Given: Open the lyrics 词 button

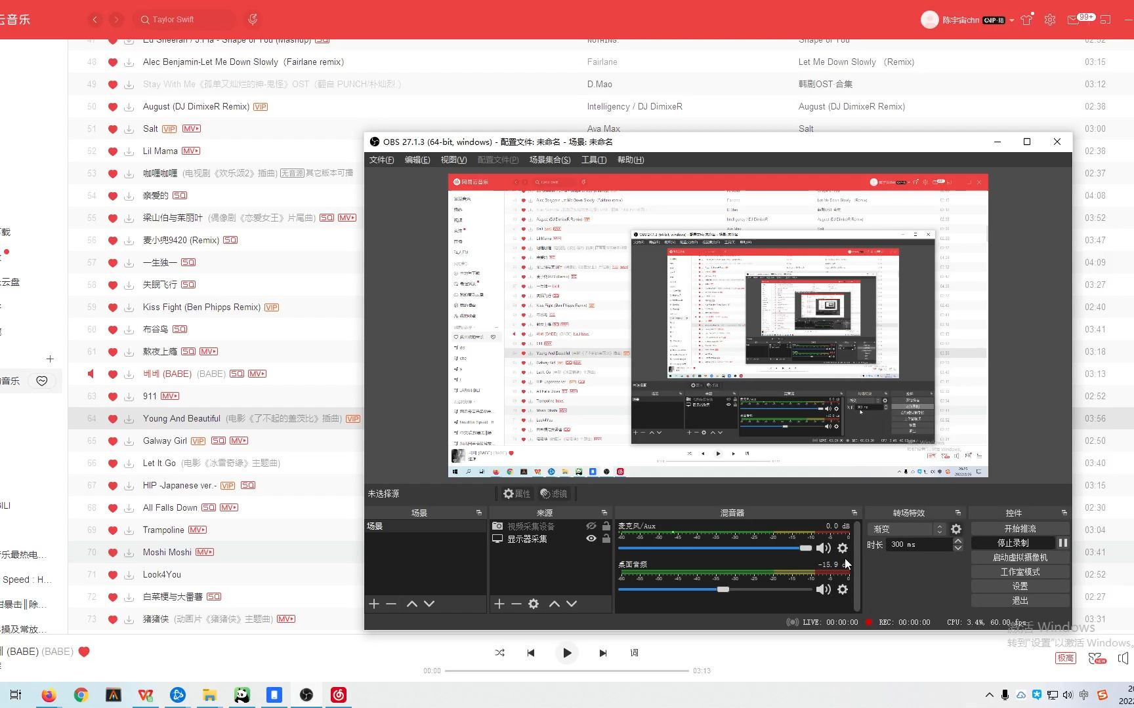Looking at the screenshot, I should (634, 653).
